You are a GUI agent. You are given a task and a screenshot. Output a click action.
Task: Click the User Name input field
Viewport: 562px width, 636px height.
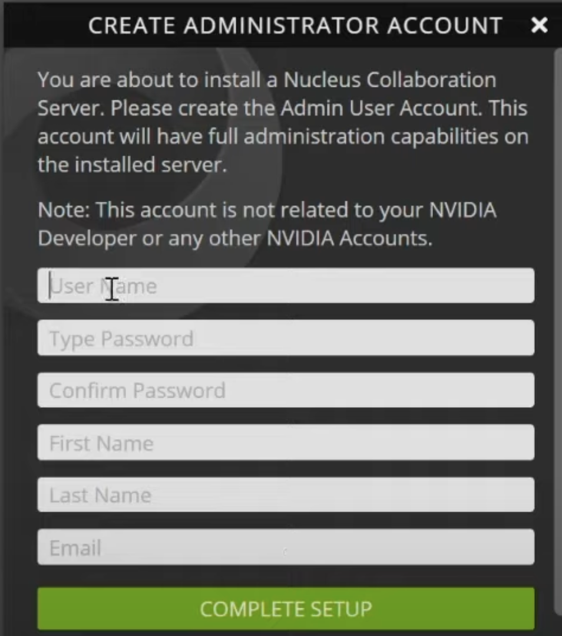coord(286,286)
